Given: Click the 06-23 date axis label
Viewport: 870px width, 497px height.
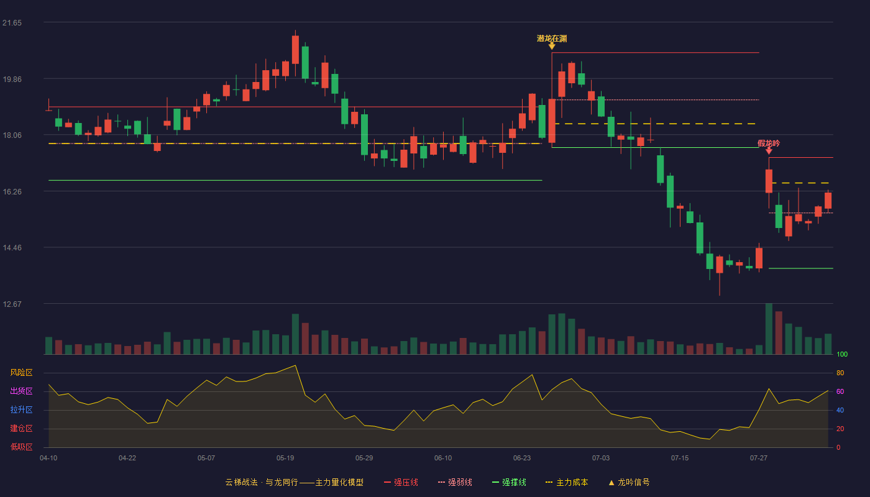Looking at the screenshot, I should (x=522, y=458).
